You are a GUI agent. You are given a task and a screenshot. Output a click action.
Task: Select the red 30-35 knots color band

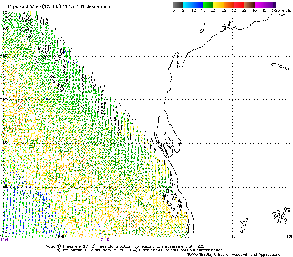click(x=239, y=5)
